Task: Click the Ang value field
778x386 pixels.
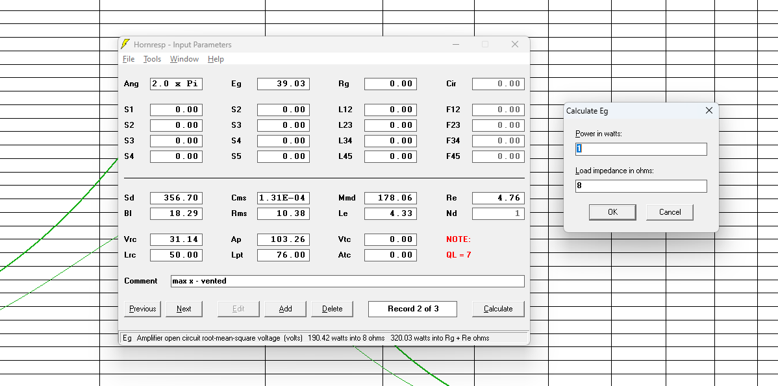Action: (176, 84)
